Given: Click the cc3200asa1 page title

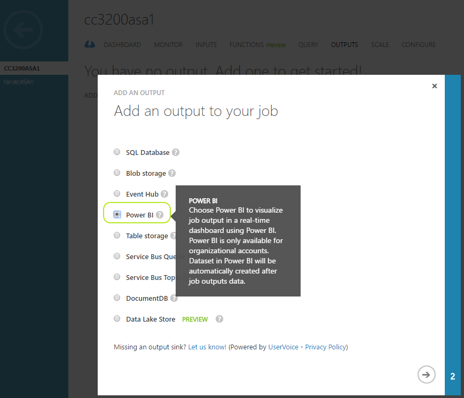Looking at the screenshot, I should click(x=119, y=20).
